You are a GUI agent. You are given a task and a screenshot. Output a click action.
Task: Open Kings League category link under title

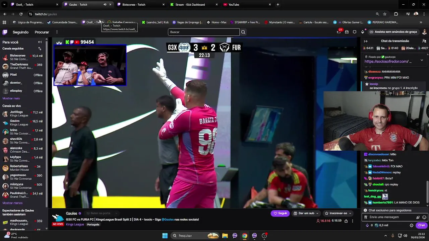click(x=75, y=224)
